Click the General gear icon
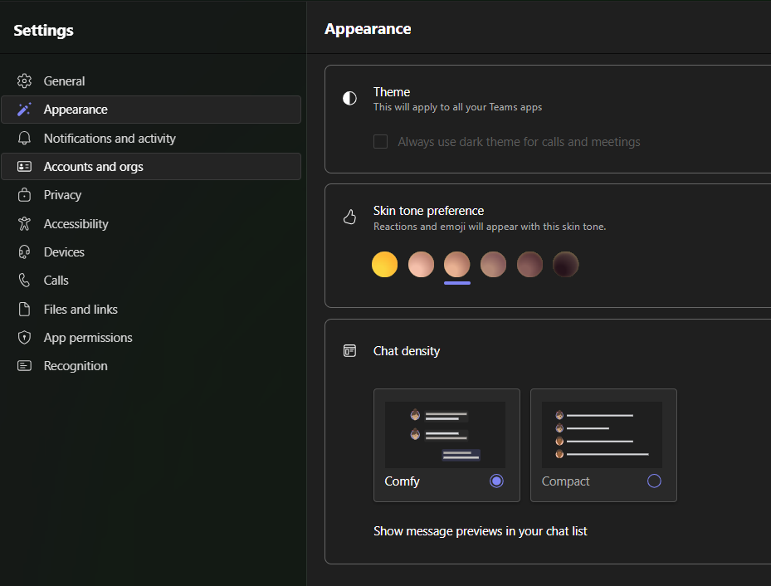771x586 pixels. point(24,81)
